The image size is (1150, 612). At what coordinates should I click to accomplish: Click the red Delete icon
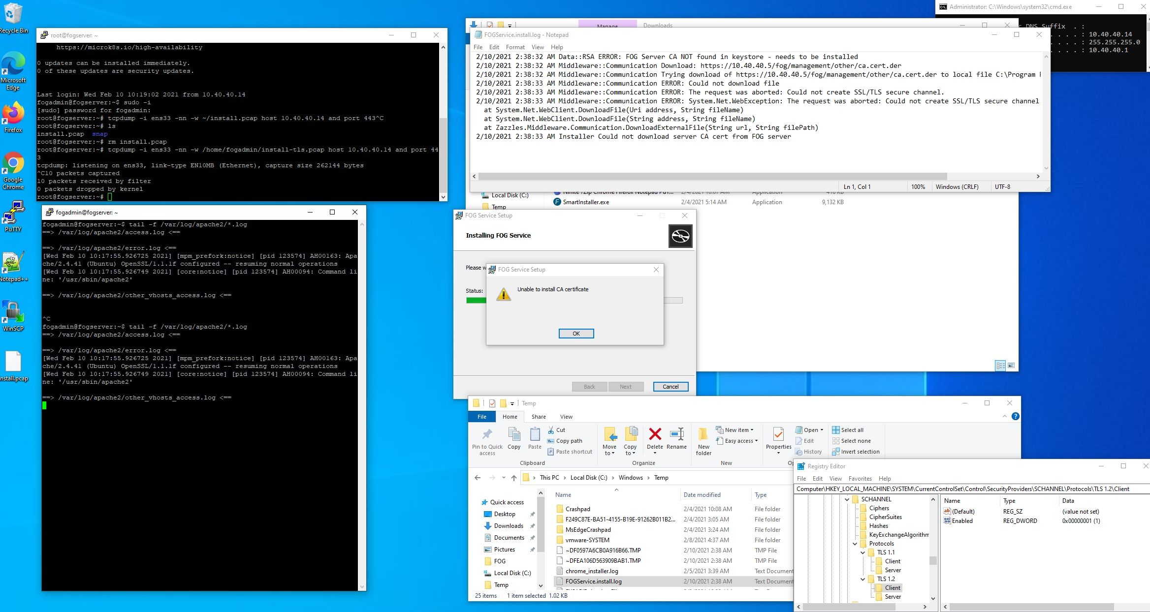[x=655, y=434]
